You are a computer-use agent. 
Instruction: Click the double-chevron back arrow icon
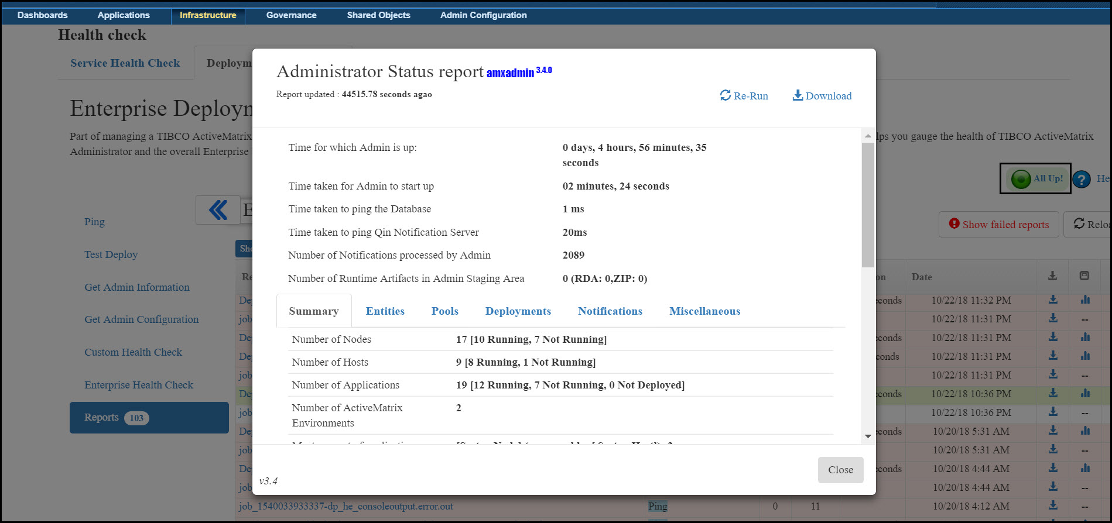point(218,209)
